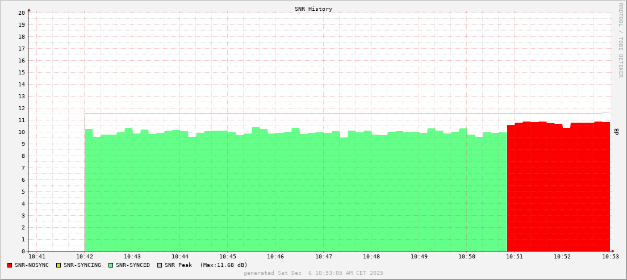Click the green SNR-SYNCED legend swatch
Screen dimensions: 627x280
(111, 265)
